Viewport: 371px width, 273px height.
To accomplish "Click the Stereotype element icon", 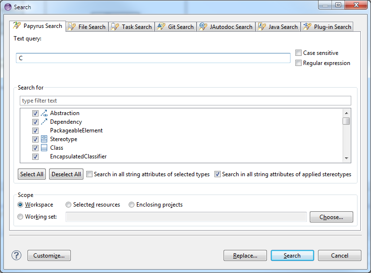I will pyautogui.click(x=44, y=139).
